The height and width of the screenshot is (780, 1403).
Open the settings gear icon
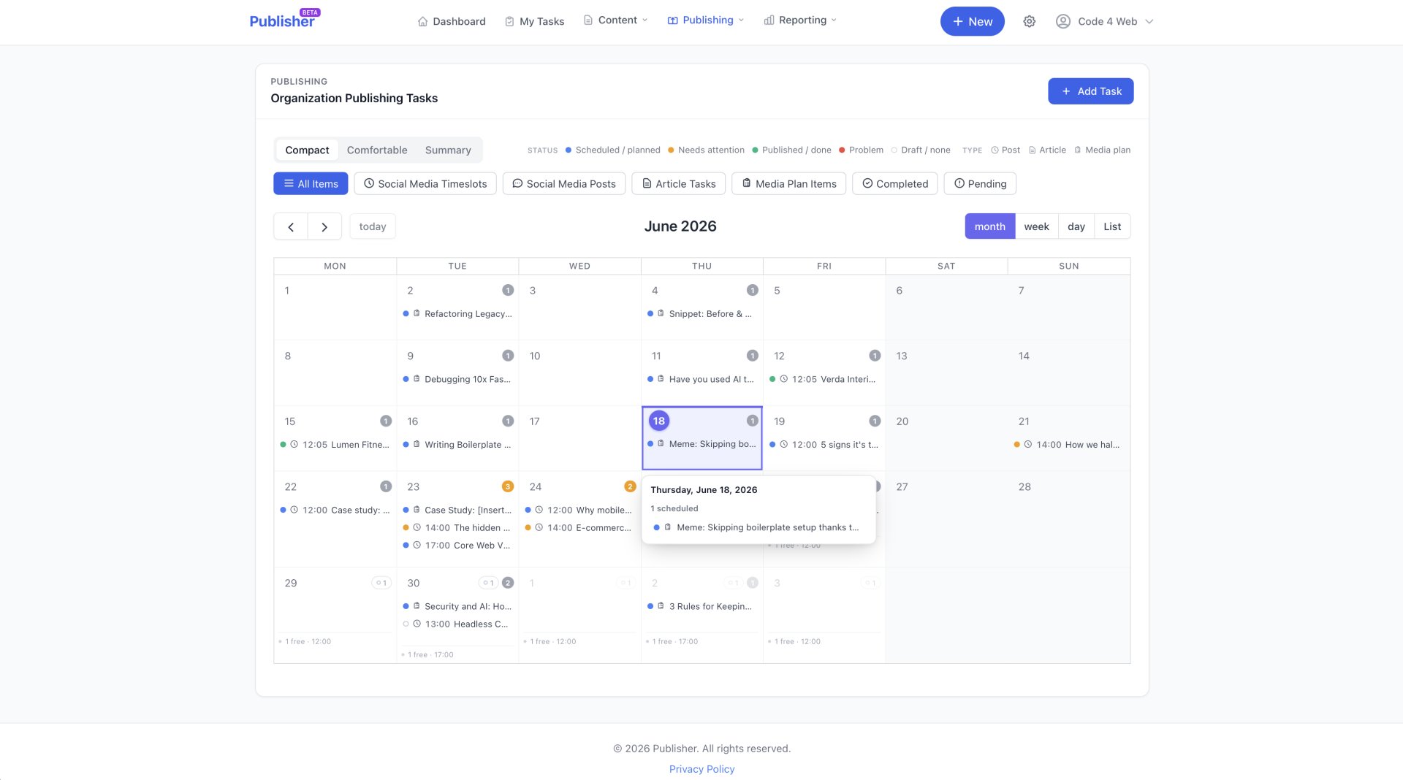click(1029, 21)
